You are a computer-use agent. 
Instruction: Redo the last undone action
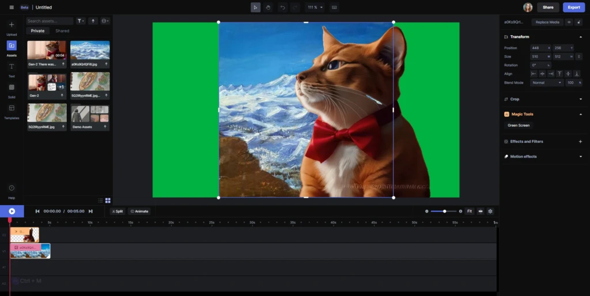tap(295, 7)
